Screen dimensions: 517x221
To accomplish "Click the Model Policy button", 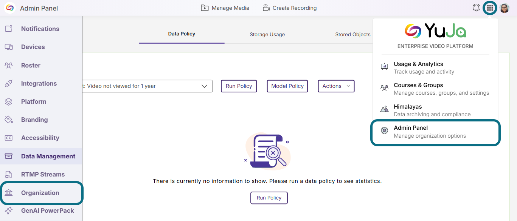I will pos(287,86).
